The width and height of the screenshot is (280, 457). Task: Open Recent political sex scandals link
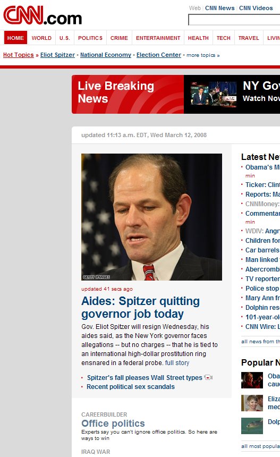[131, 387]
